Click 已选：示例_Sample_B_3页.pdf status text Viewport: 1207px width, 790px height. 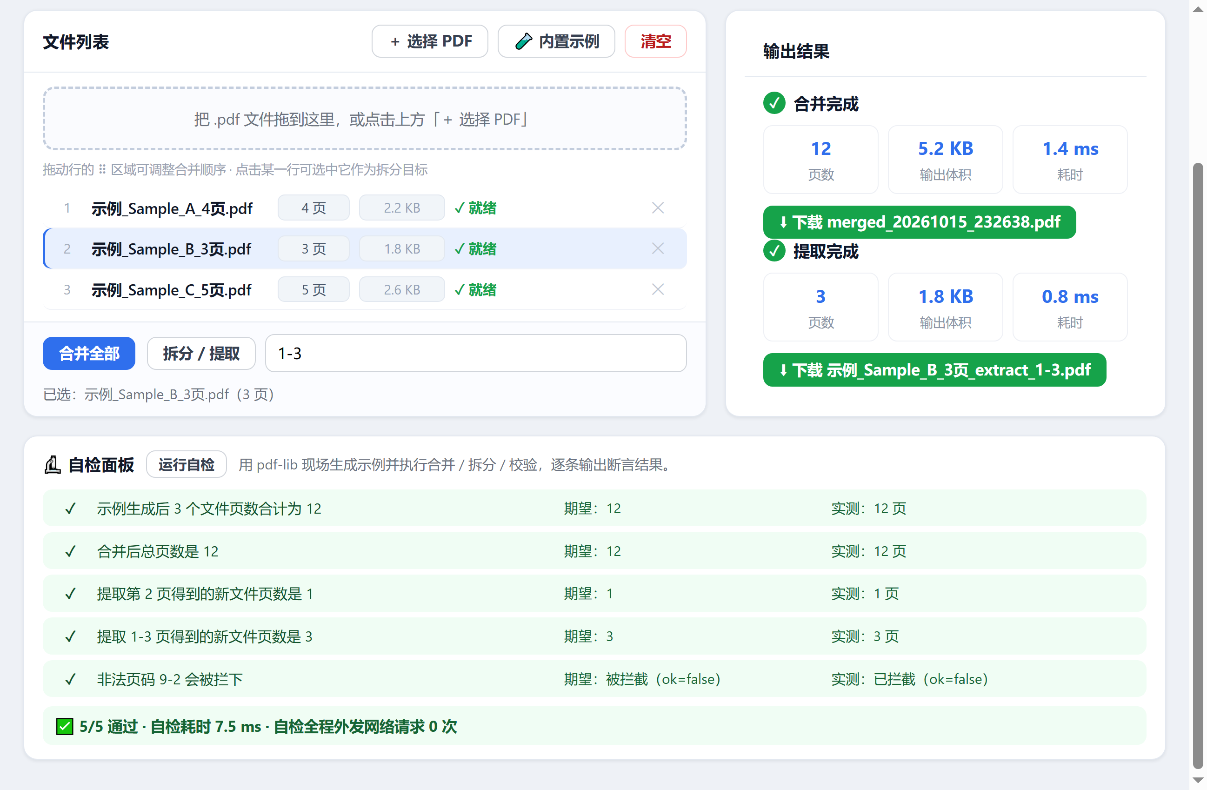(x=158, y=394)
